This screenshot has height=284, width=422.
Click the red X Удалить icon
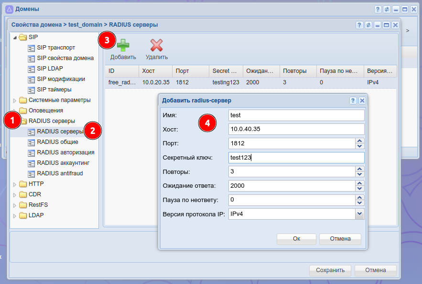(x=156, y=46)
